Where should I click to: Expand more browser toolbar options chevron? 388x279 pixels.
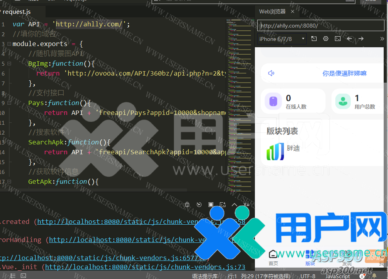(x=382, y=39)
